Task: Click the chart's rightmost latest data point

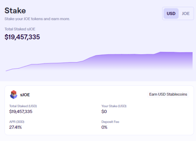Action: point(193,52)
